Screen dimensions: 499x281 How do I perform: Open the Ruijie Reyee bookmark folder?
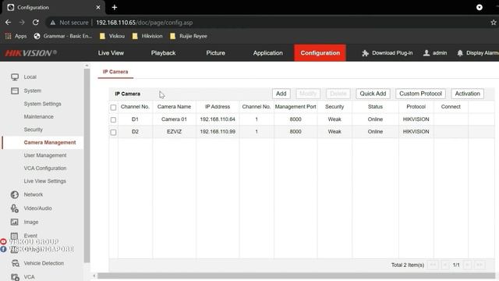(189, 36)
